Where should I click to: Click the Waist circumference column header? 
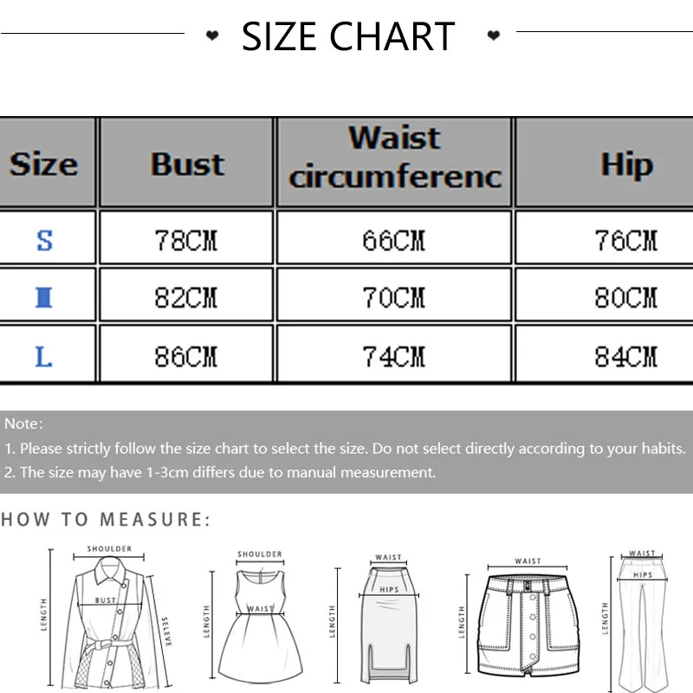click(x=395, y=158)
